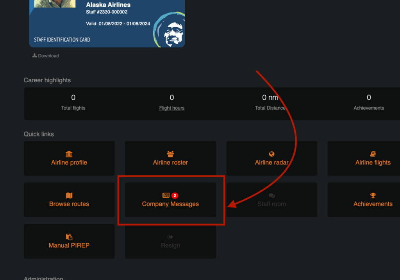Image resolution: width=400 pixels, height=280 pixels.
Task: Click the Flight hours underlined label
Action: (x=172, y=108)
